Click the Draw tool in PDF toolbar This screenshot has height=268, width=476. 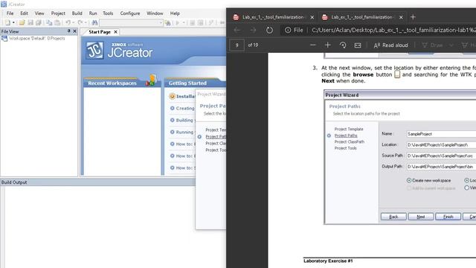tap(432, 45)
